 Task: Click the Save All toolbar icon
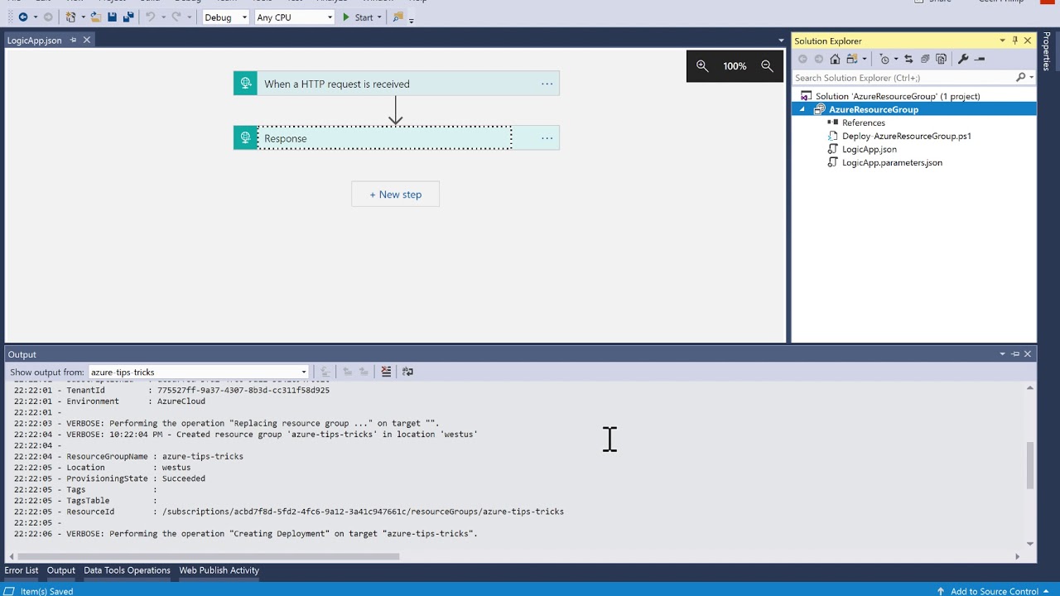pos(128,17)
